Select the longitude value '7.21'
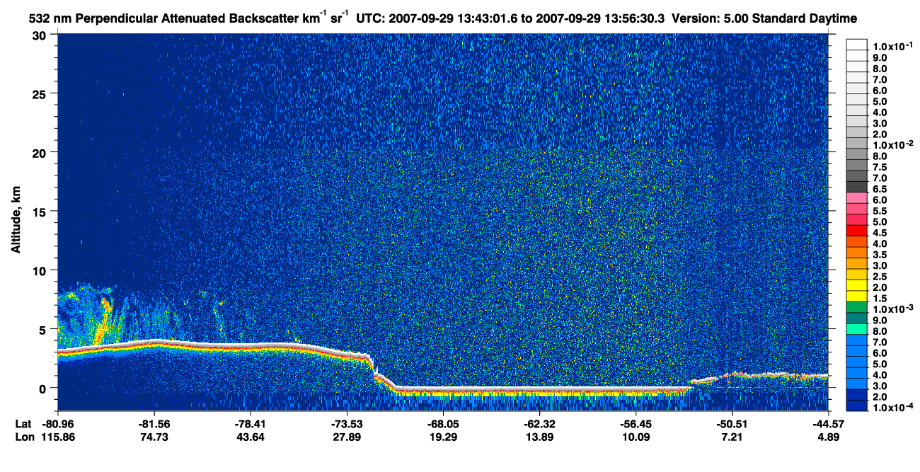This screenshot has width=920, height=472. coord(732,437)
